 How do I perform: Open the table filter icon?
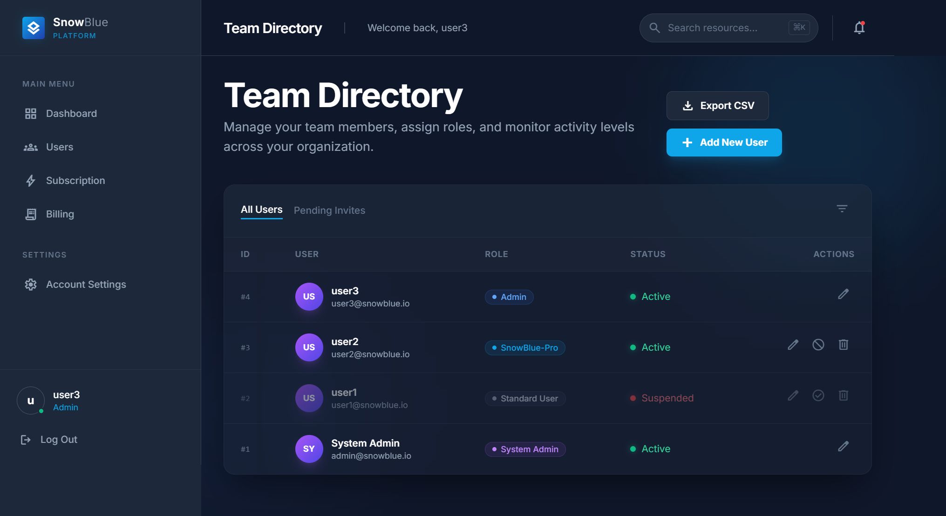click(842, 209)
